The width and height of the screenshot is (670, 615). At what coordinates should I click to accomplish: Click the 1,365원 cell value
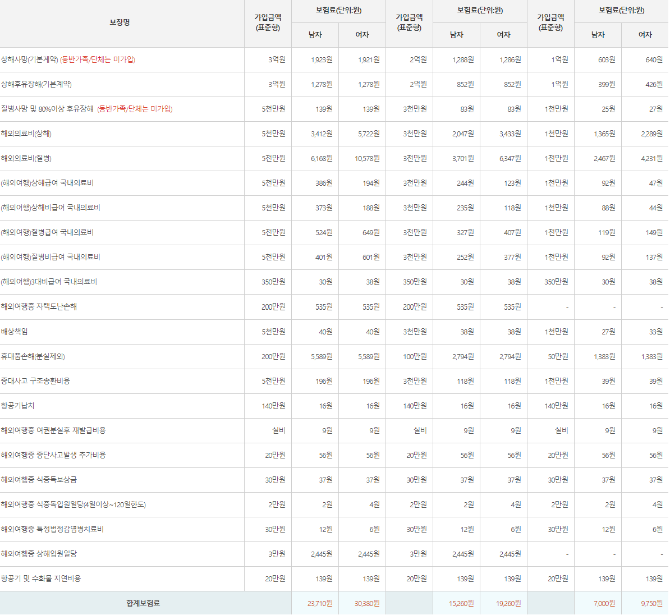point(604,134)
